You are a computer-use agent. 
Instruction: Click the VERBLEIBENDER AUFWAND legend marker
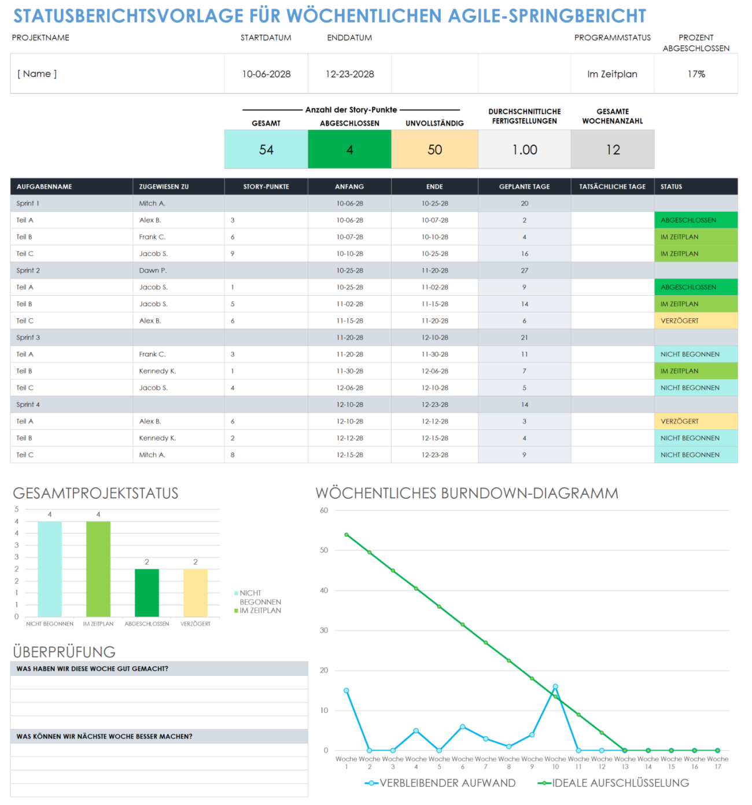click(371, 782)
